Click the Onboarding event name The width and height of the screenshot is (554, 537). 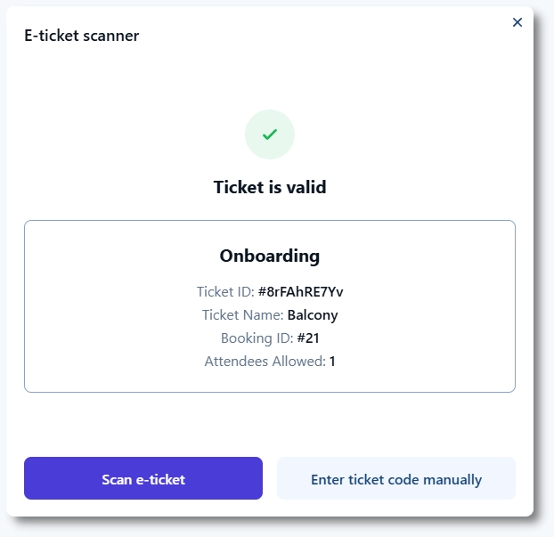pos(270,256)
